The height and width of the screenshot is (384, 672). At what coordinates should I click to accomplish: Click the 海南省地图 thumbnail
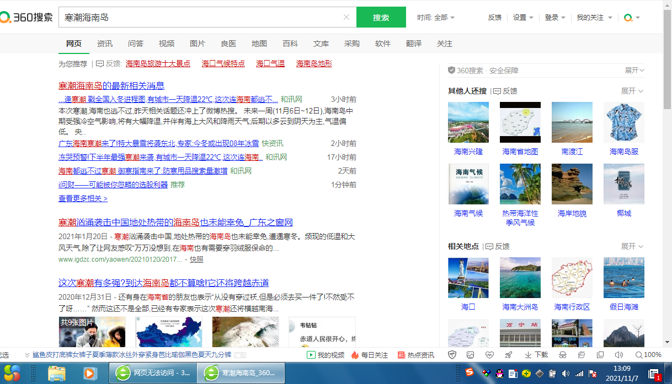(520, 122)
